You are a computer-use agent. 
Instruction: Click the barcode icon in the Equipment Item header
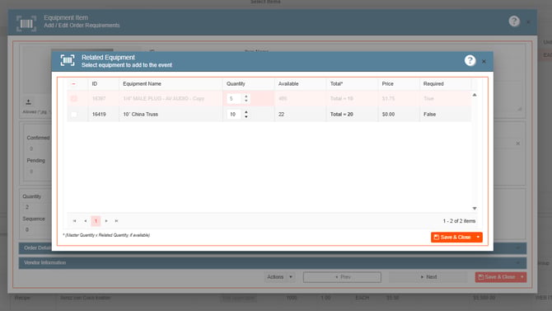pyautogui.click(x=26, y=24)
